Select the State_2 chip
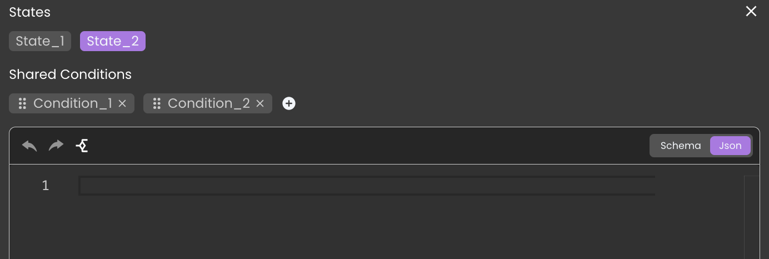The width and height of the screenshot is (769, 259). pyautogui.click(x=113, y=41)
